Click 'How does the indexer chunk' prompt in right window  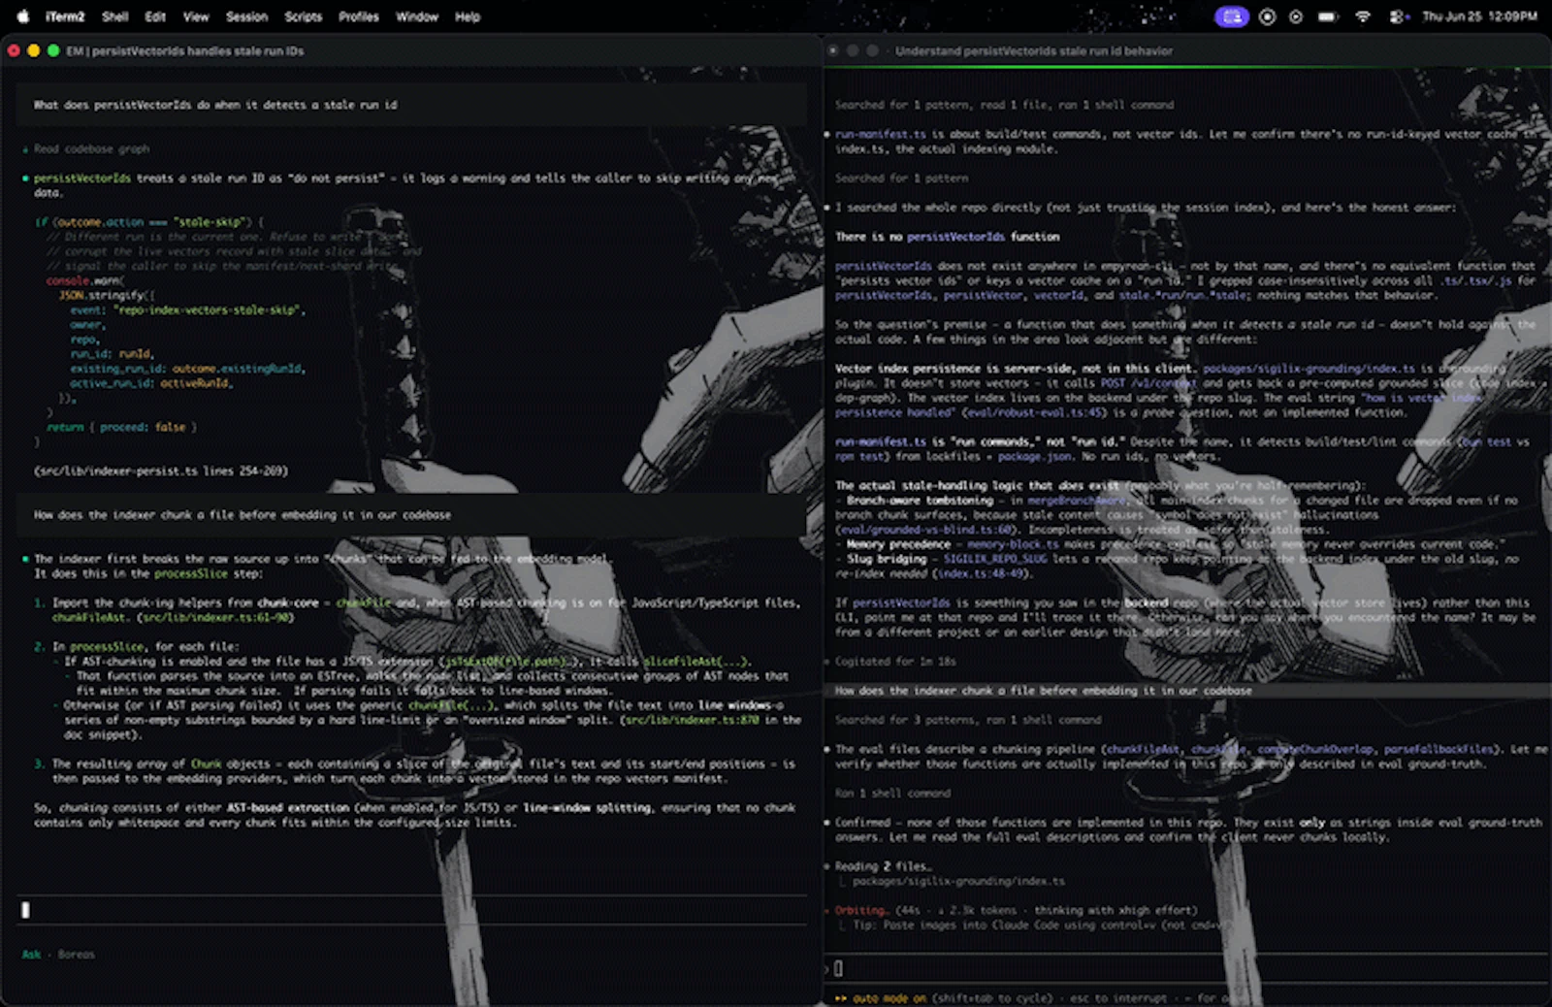coord(1044,691)
